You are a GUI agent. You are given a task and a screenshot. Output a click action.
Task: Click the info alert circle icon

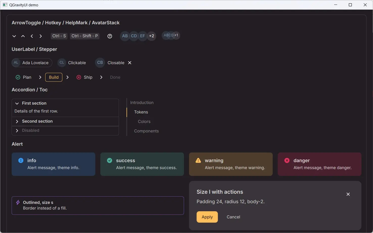click(21, 160)
